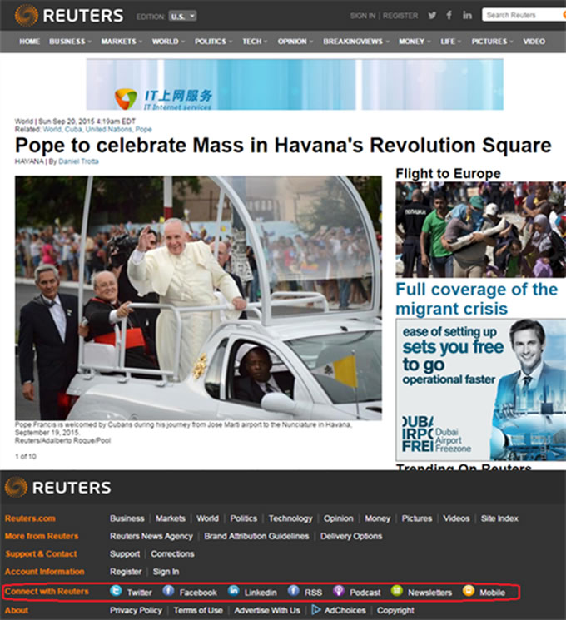Expand the Breakingviews nav menu
Screen dimensions: 566x620
click(356, 42)
